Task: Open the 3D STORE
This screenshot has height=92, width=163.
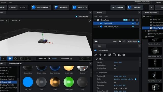Action: click(135, 7)
